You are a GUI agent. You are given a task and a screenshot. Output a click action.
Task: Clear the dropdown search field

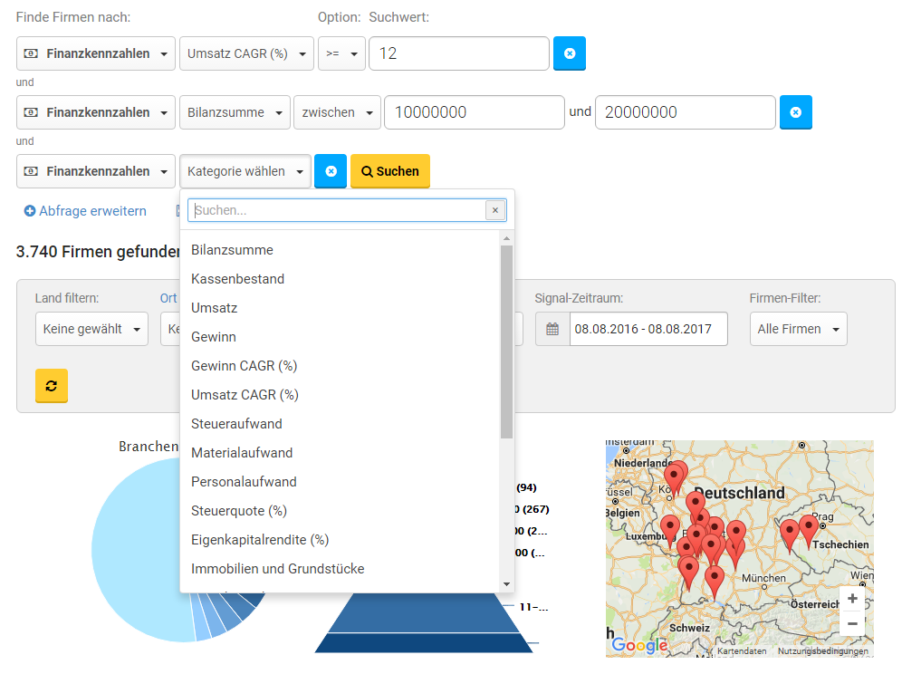(x=494, y=210)
